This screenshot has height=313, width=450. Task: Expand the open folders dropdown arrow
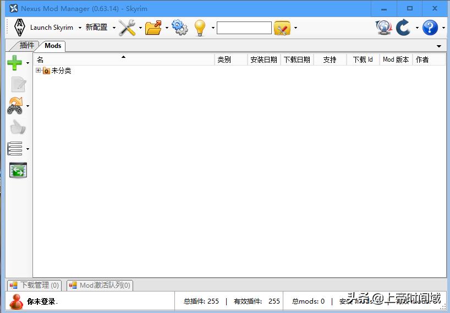[167, 28]
